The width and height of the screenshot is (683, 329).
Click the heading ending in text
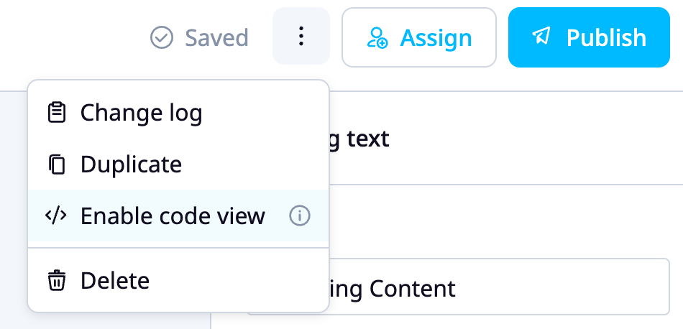pos(359,139)
